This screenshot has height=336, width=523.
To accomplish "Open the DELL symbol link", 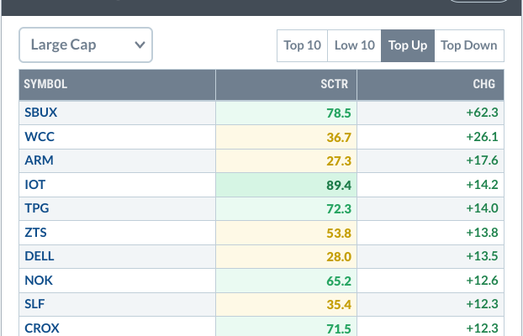I will click(40, 256).
